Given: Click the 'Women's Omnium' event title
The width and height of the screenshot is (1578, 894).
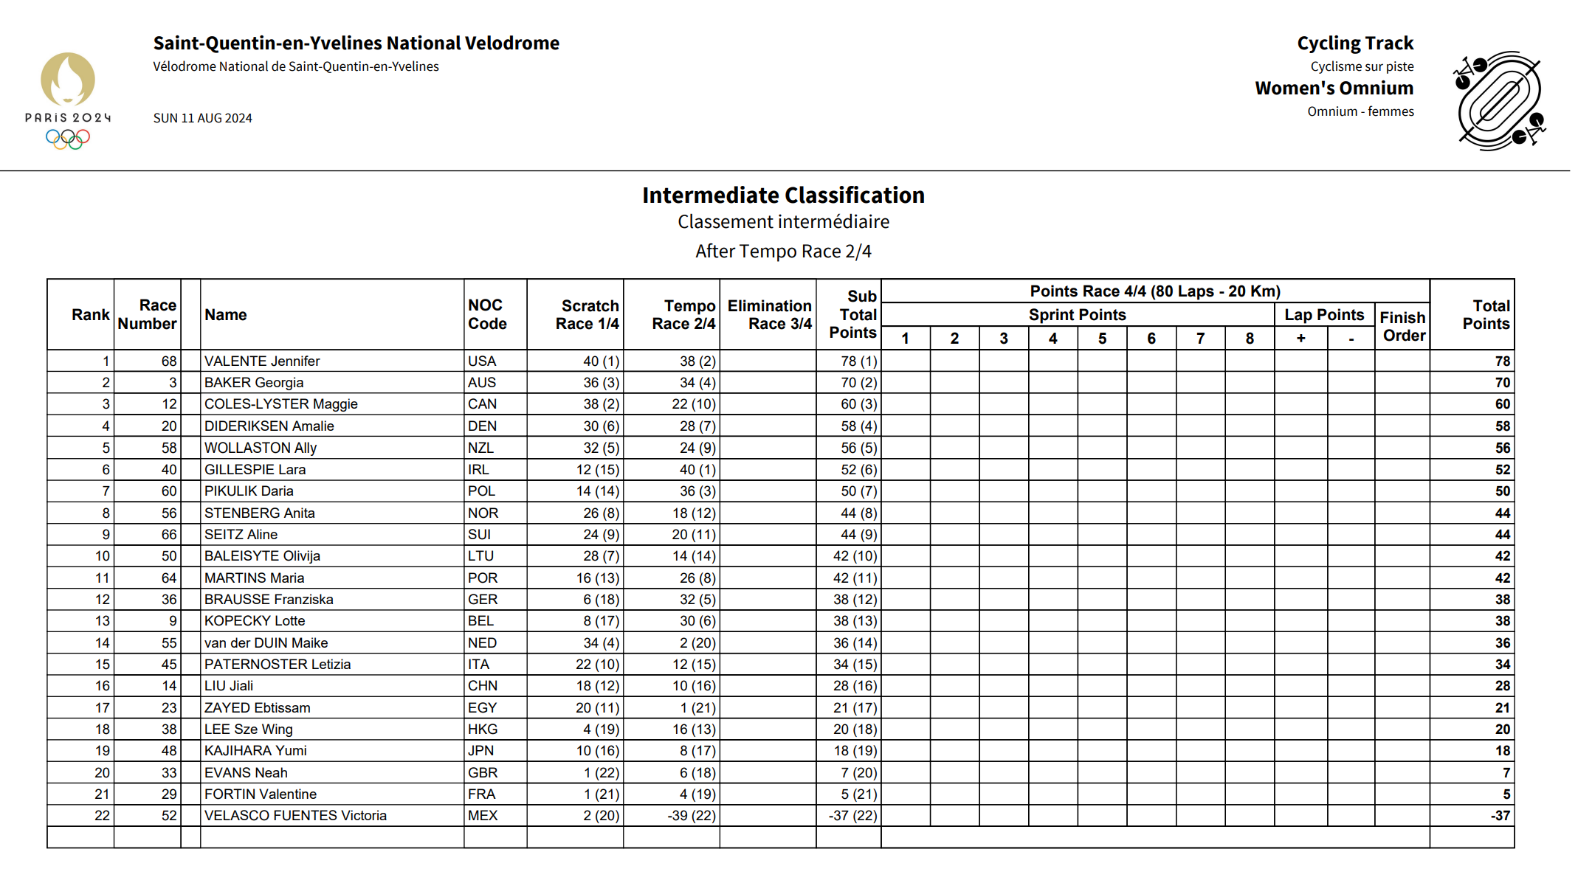Looking at the screenshot, I should (1334, 89).
